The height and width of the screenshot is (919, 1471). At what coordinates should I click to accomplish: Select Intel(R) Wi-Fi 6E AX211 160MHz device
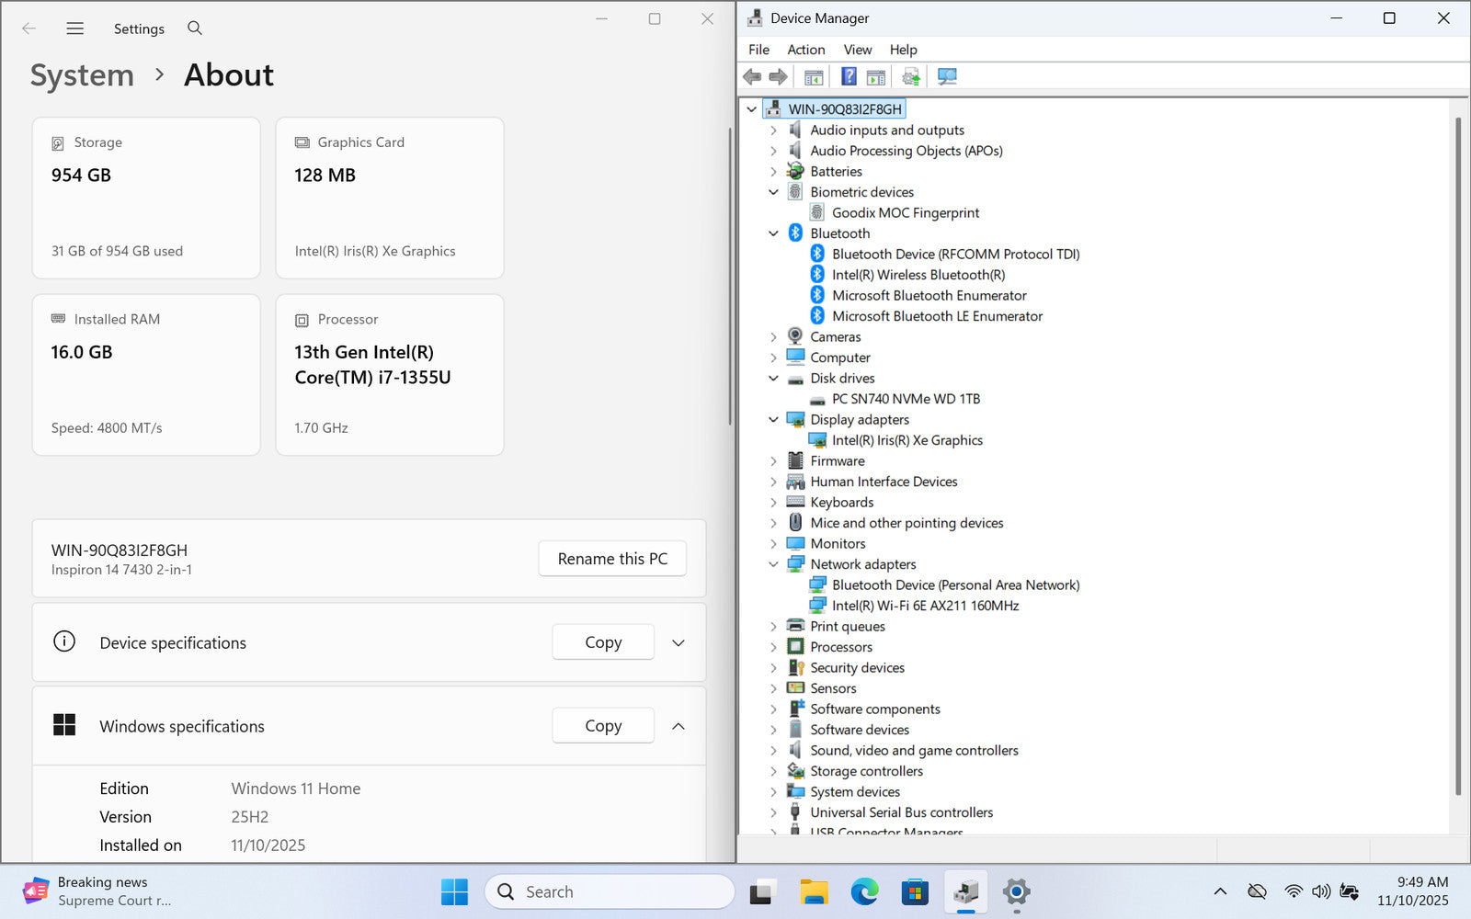pyautogui.click(x=925, y=606)
